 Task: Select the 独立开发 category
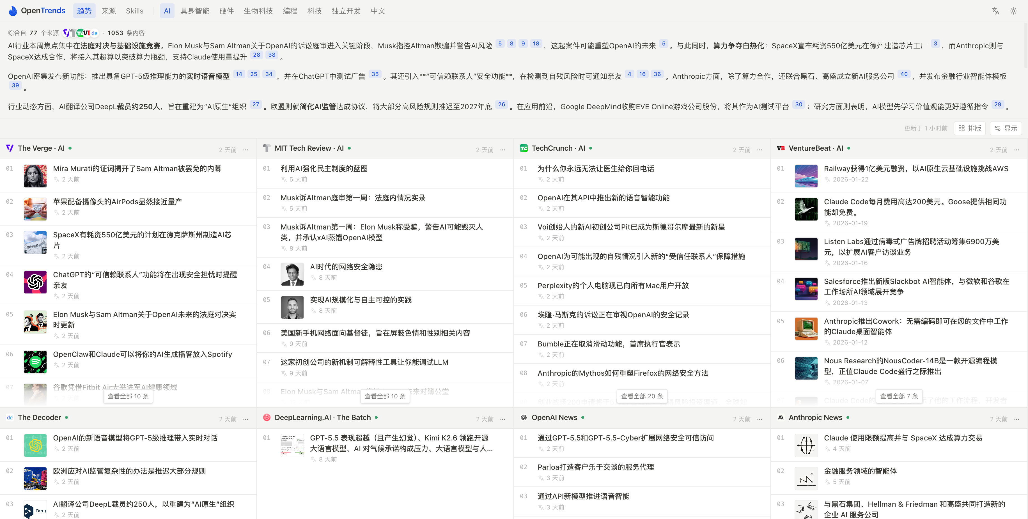(346, 11)
